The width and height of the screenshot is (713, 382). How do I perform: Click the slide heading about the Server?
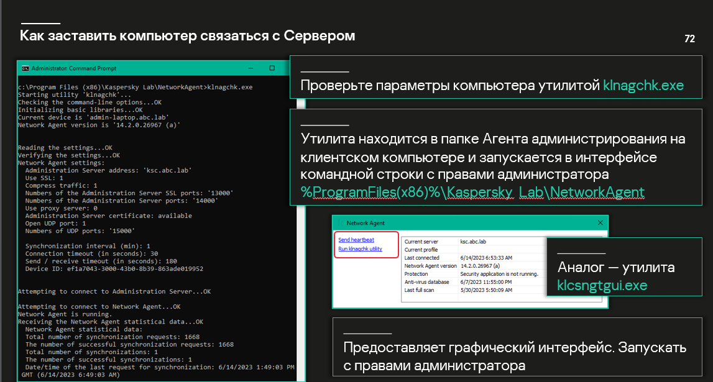point(187,35)
